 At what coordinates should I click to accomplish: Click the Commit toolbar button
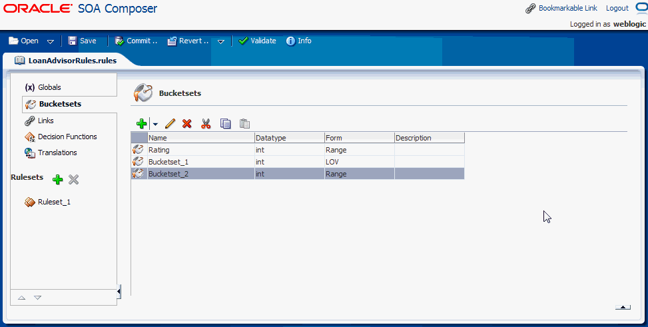pyautogui.click(x=136, y=41)
